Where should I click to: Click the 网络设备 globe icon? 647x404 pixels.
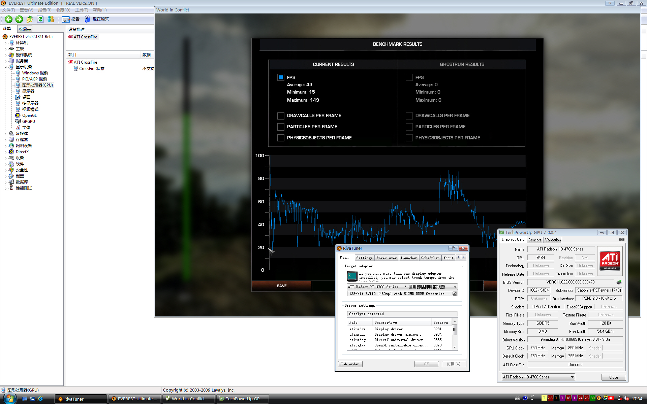coord(11,146)
